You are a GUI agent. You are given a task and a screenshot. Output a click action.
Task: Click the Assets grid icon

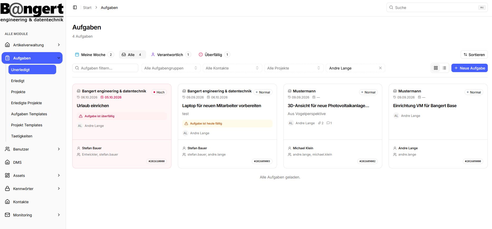pyautogui.click(x=7, y=175)
